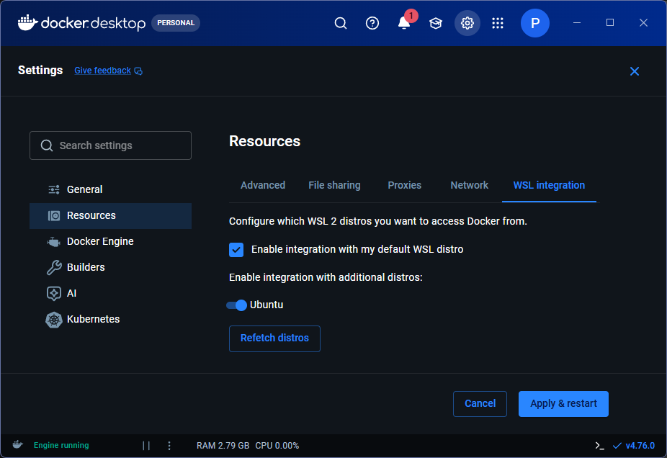Switch to the File sharing tab
This screenshot has width=667, height=458.
tap(334, 185)
